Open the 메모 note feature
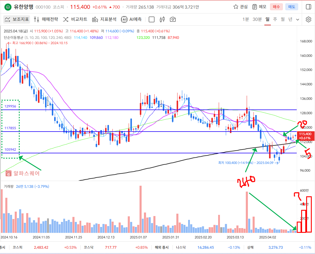 [259, 7]
